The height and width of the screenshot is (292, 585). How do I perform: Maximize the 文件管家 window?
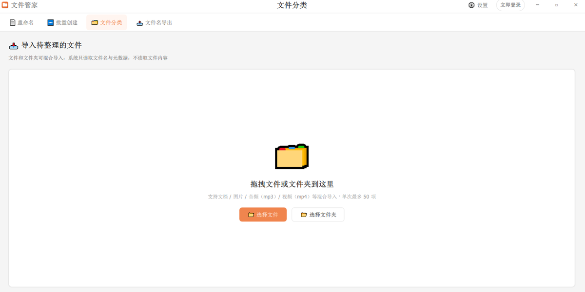[x=556, y=5]
